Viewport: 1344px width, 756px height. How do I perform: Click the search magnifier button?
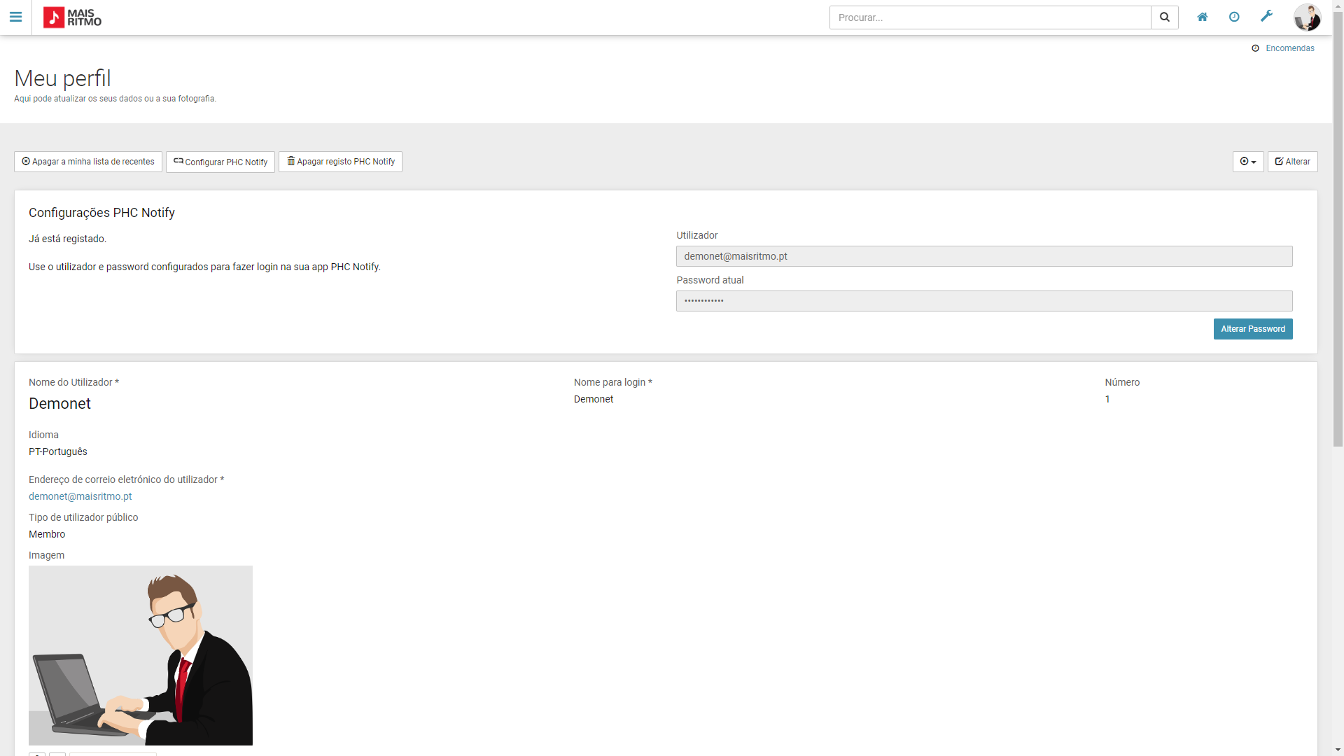tap(1165, 17)
